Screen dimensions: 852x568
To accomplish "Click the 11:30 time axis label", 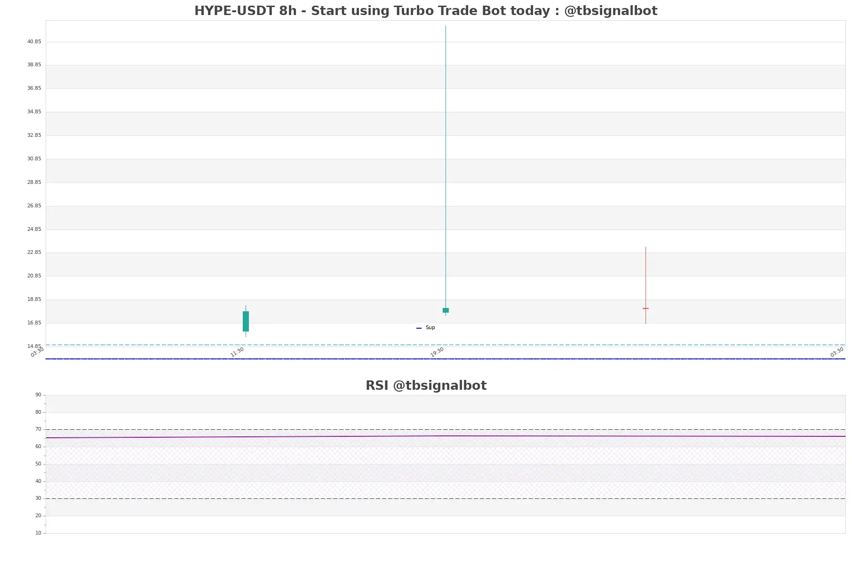I will [237, 352].
